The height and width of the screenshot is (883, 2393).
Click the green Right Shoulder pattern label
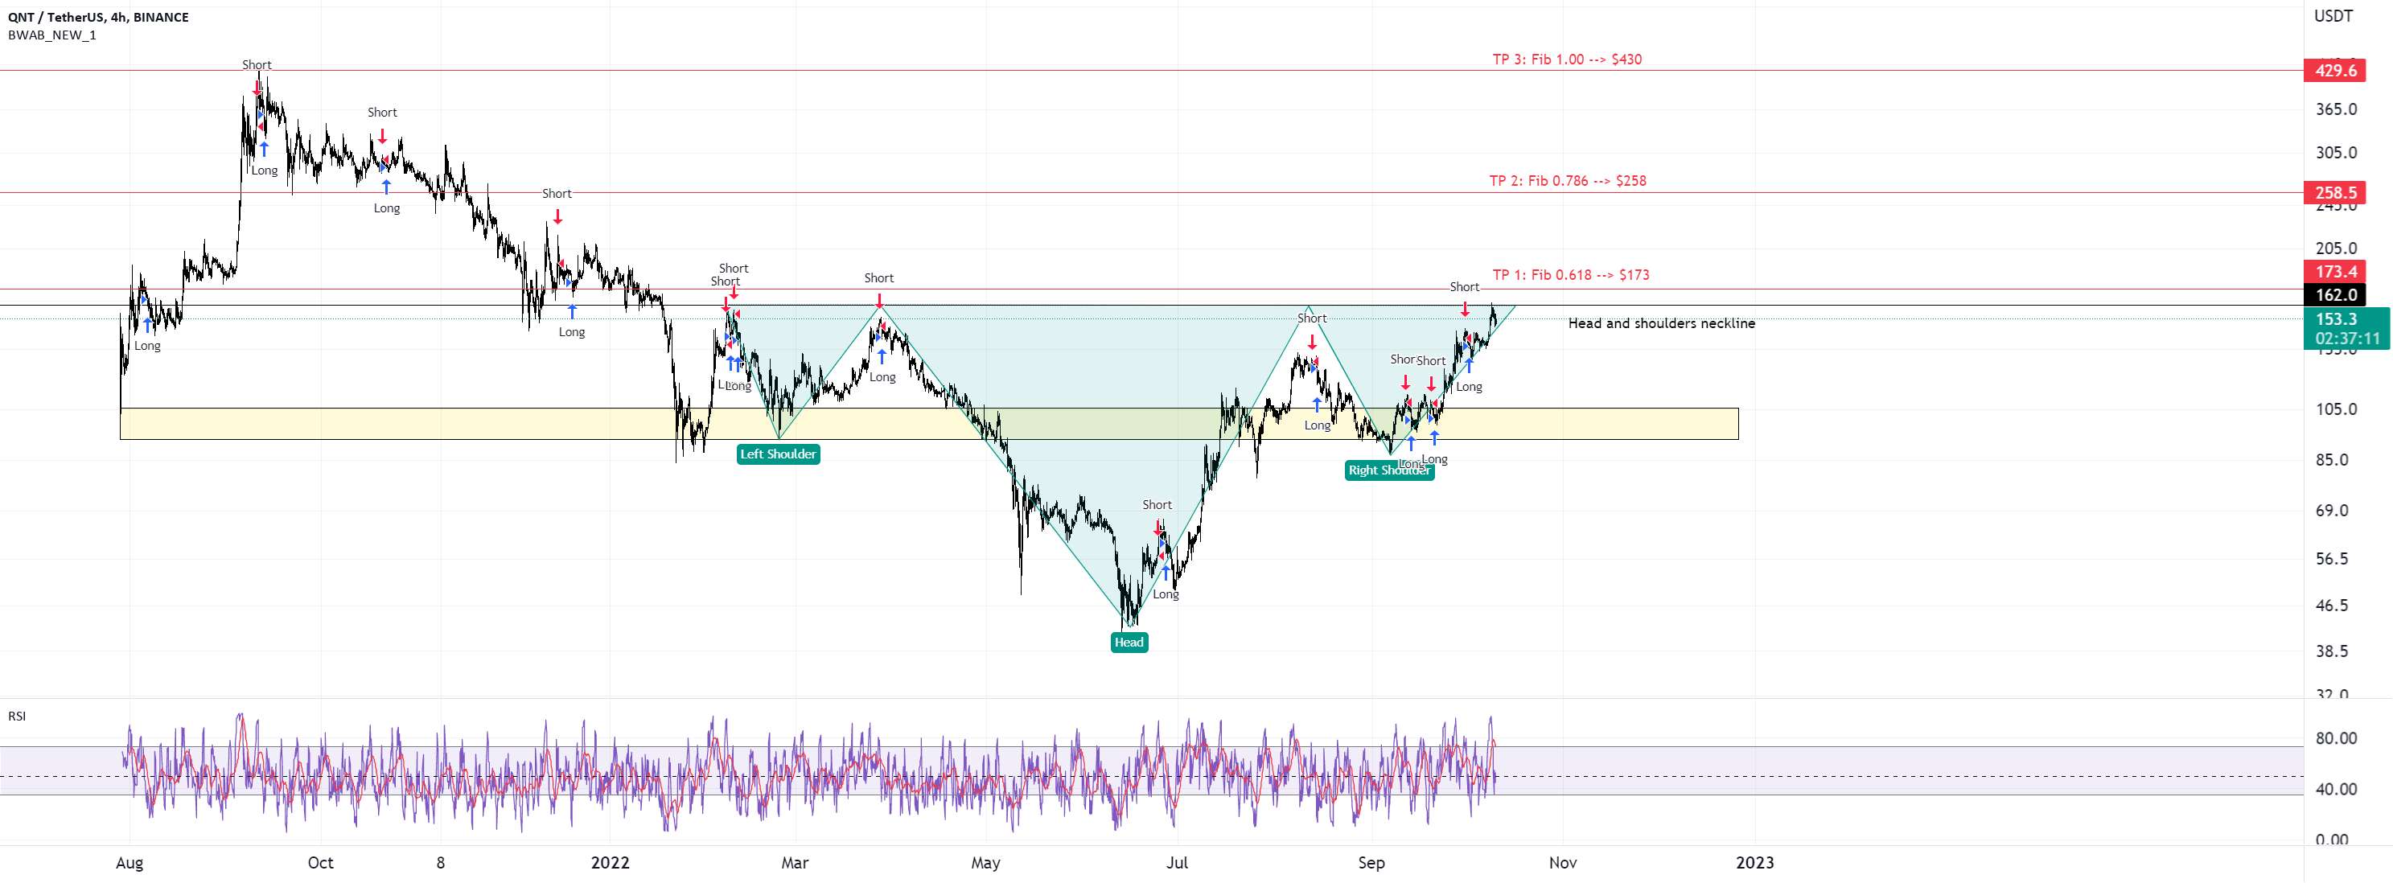(1389, 470)
